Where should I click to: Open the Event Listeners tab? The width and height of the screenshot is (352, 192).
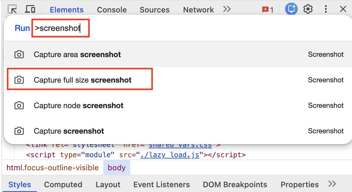pyautogui.click(x=161, y=185)
